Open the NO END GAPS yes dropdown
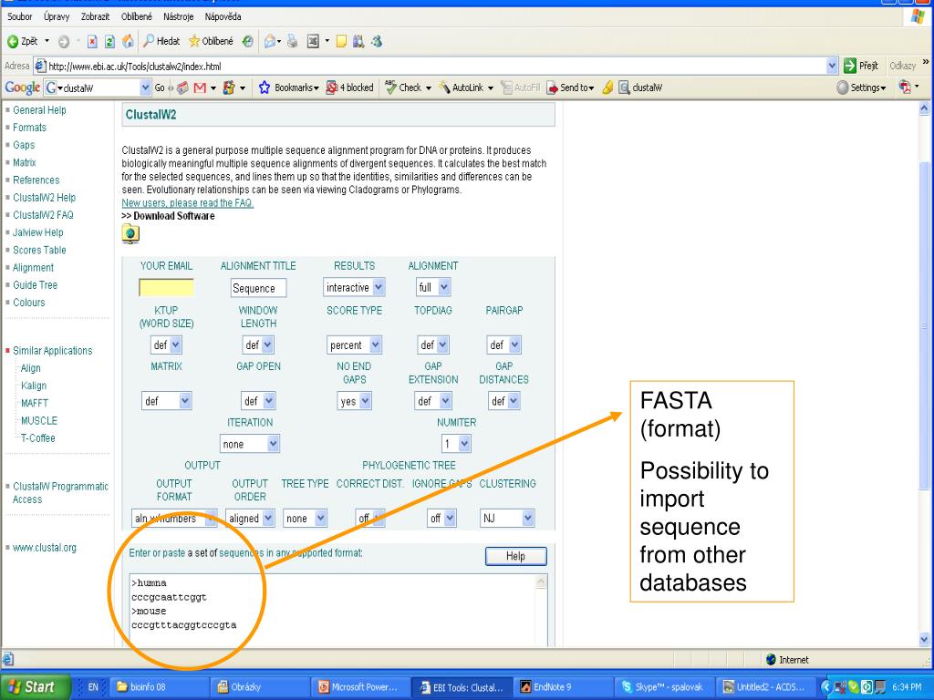This screenshot has width=934, height=700. coord(355,401)
